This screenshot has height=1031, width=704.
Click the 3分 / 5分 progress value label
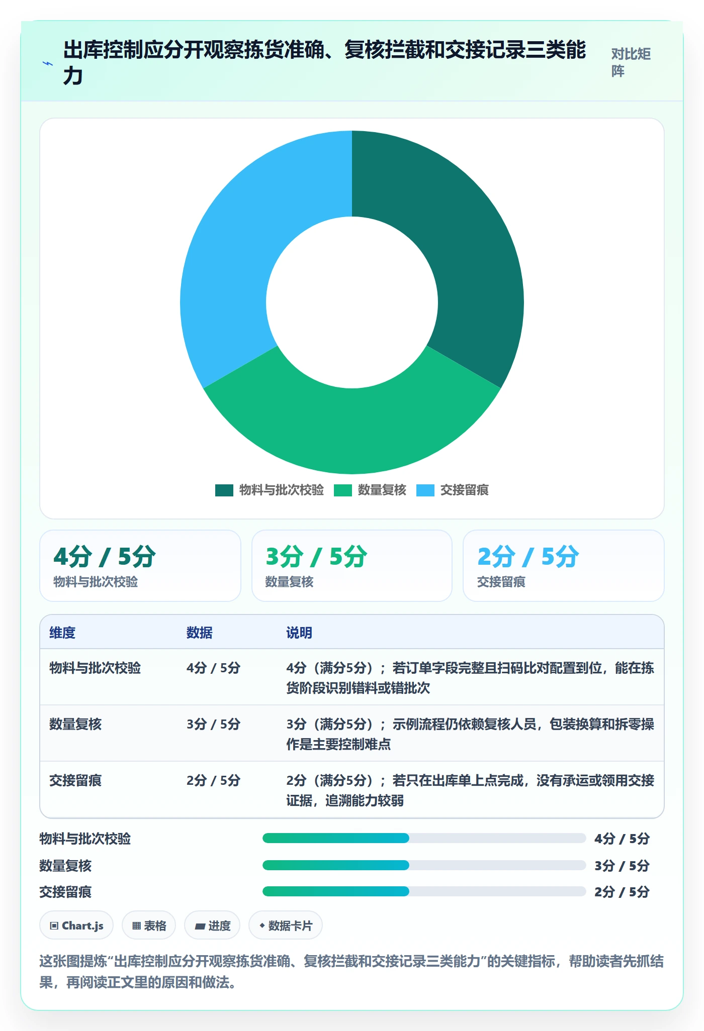622,866
